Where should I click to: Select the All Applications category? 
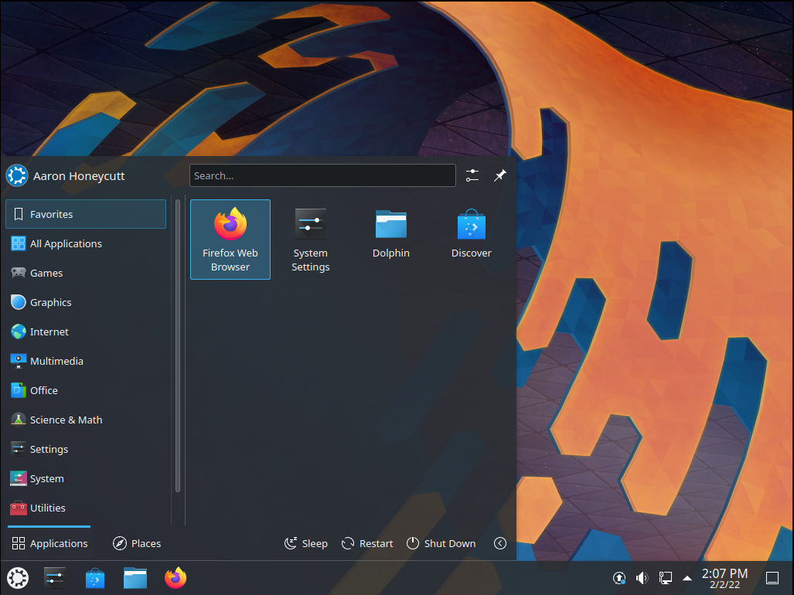(86, 243)
